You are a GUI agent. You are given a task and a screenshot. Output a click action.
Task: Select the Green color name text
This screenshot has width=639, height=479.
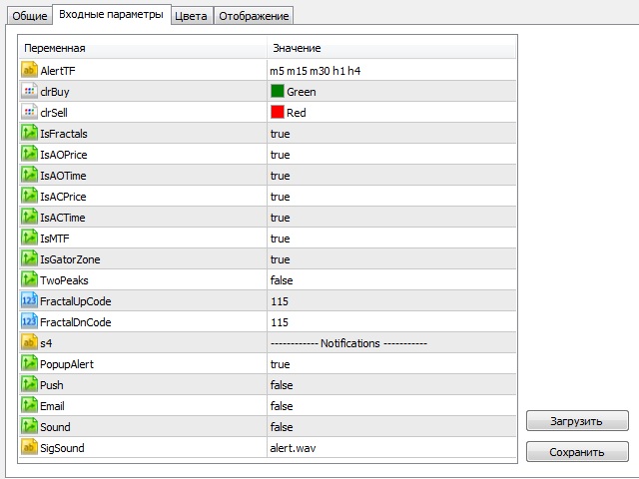302,92
